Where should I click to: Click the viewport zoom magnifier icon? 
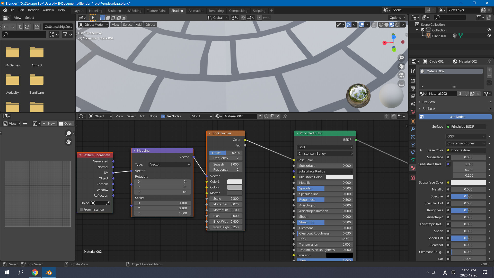[x=401, y=58]
